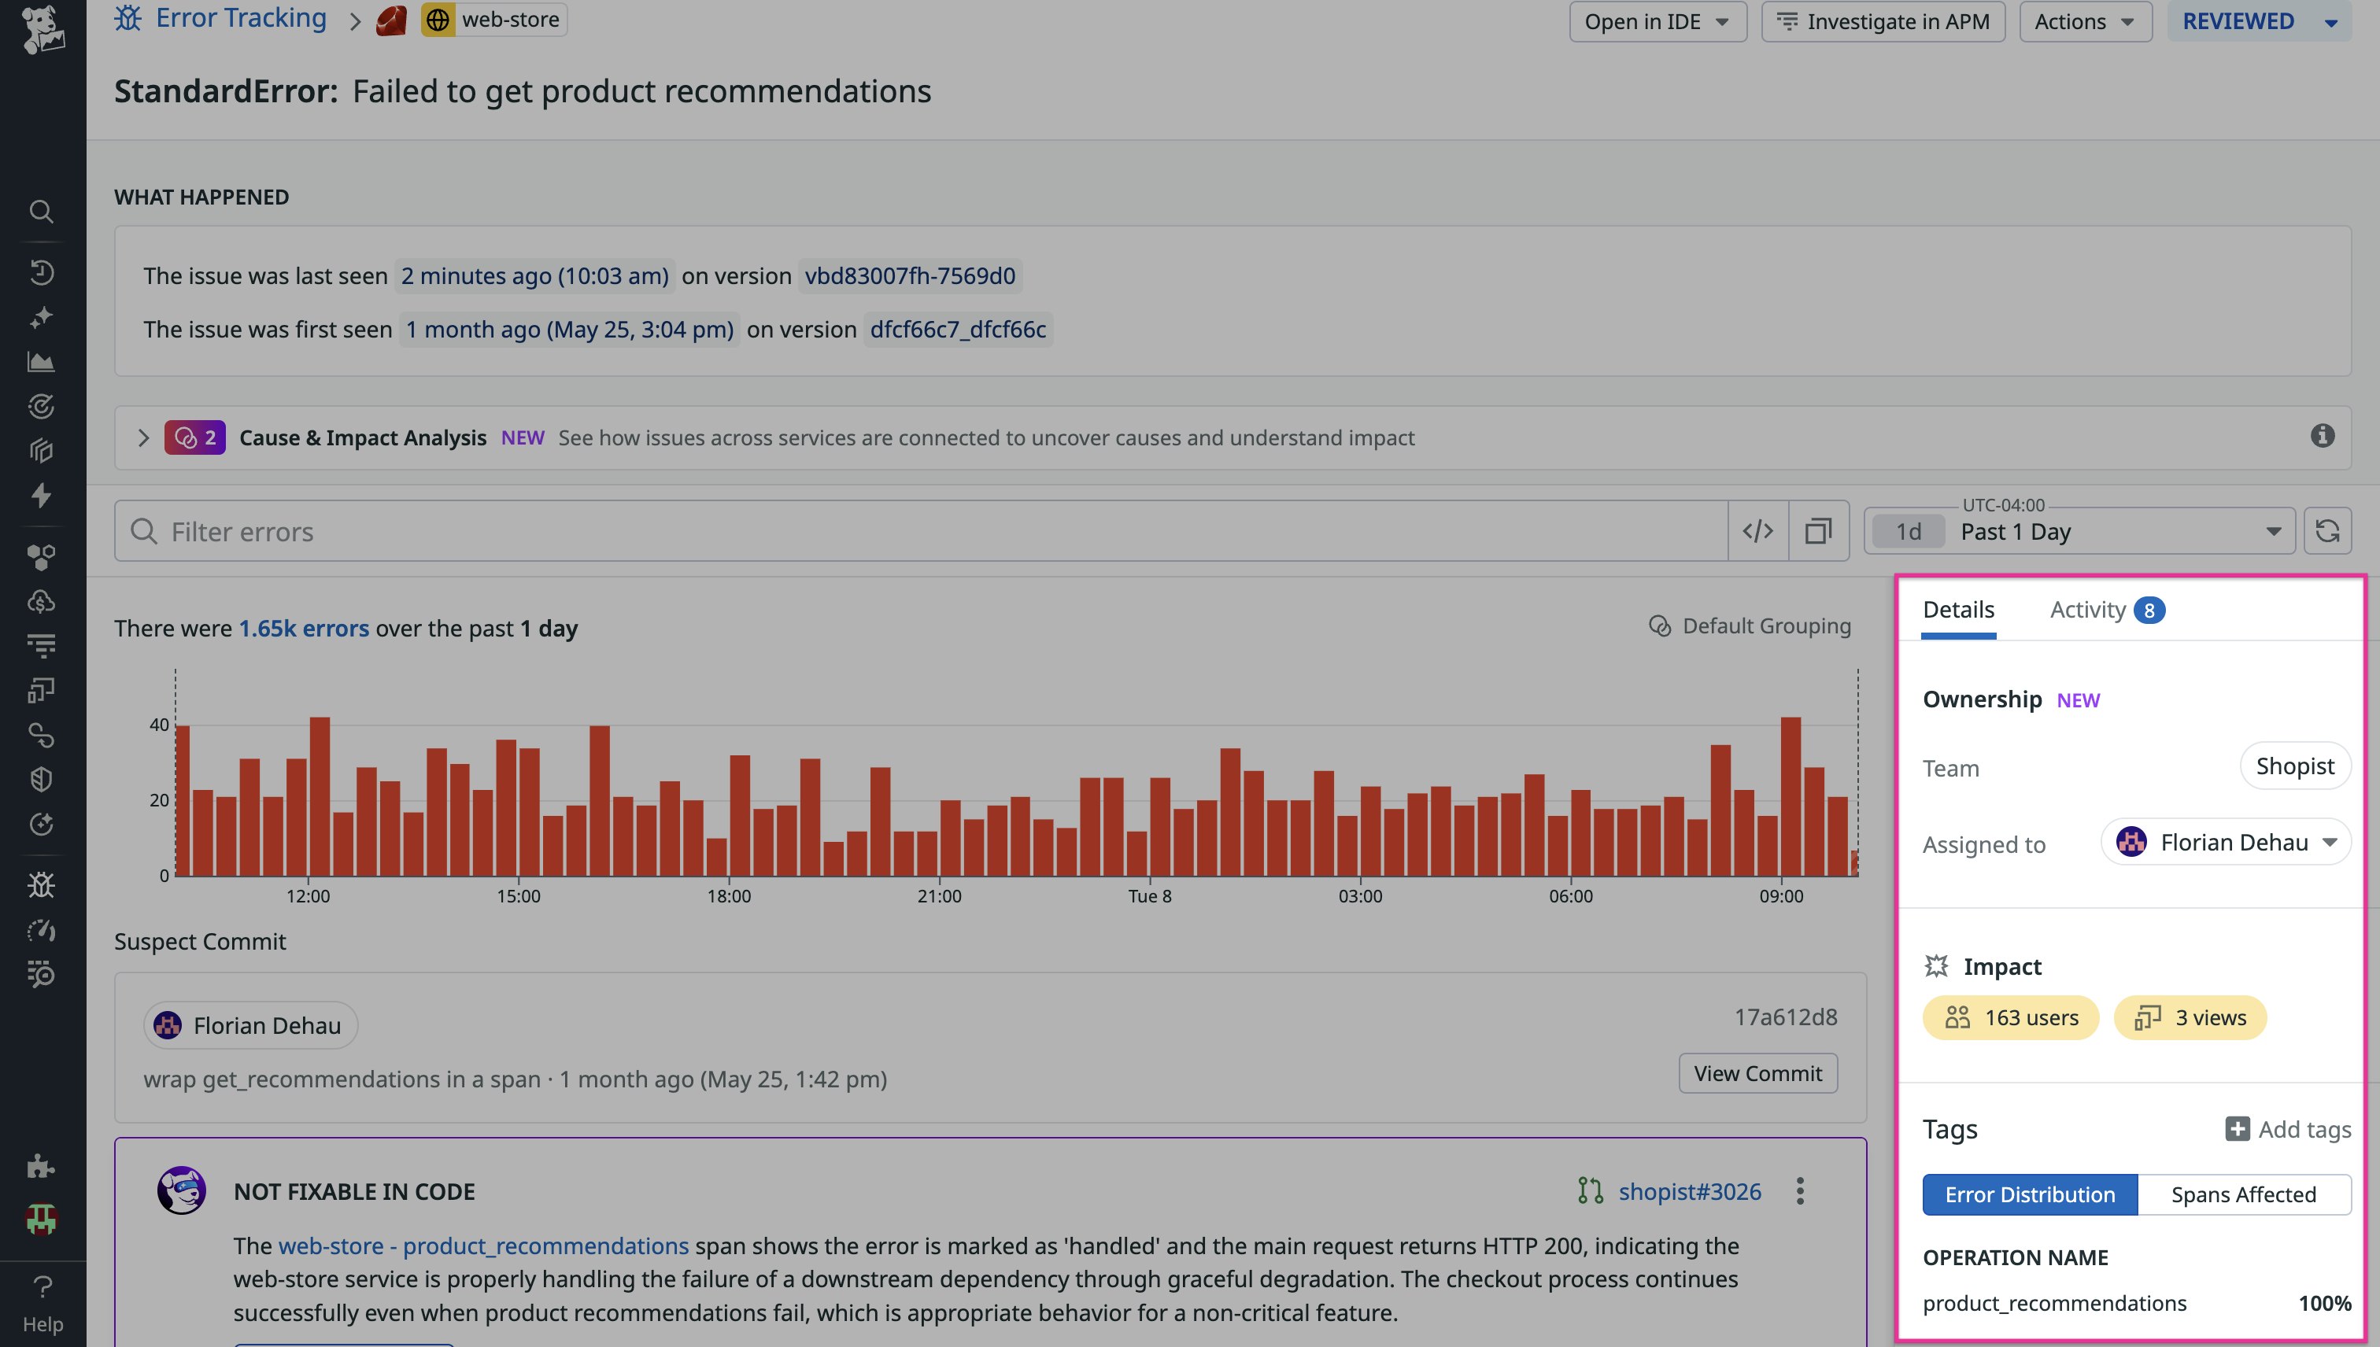Open Error Tracking bug icon in sidebar
Screen dimensions: 2380x1347
(x=41, y=885)
